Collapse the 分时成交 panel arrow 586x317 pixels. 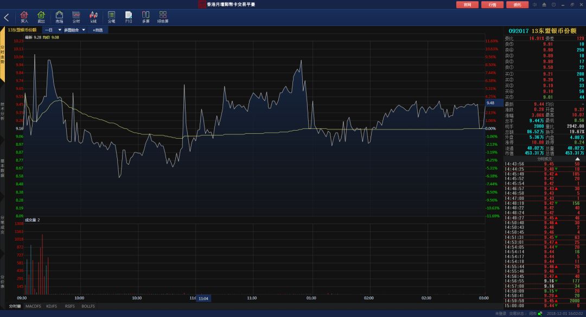(577, 159)
